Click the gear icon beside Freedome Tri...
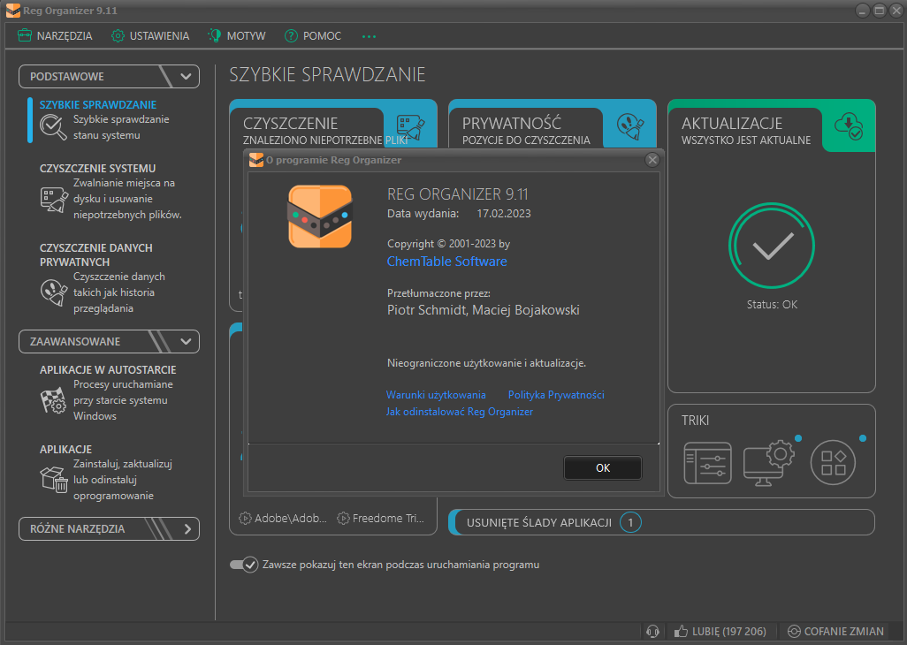This screenshot has width=907, height=645. click(344, 519)
